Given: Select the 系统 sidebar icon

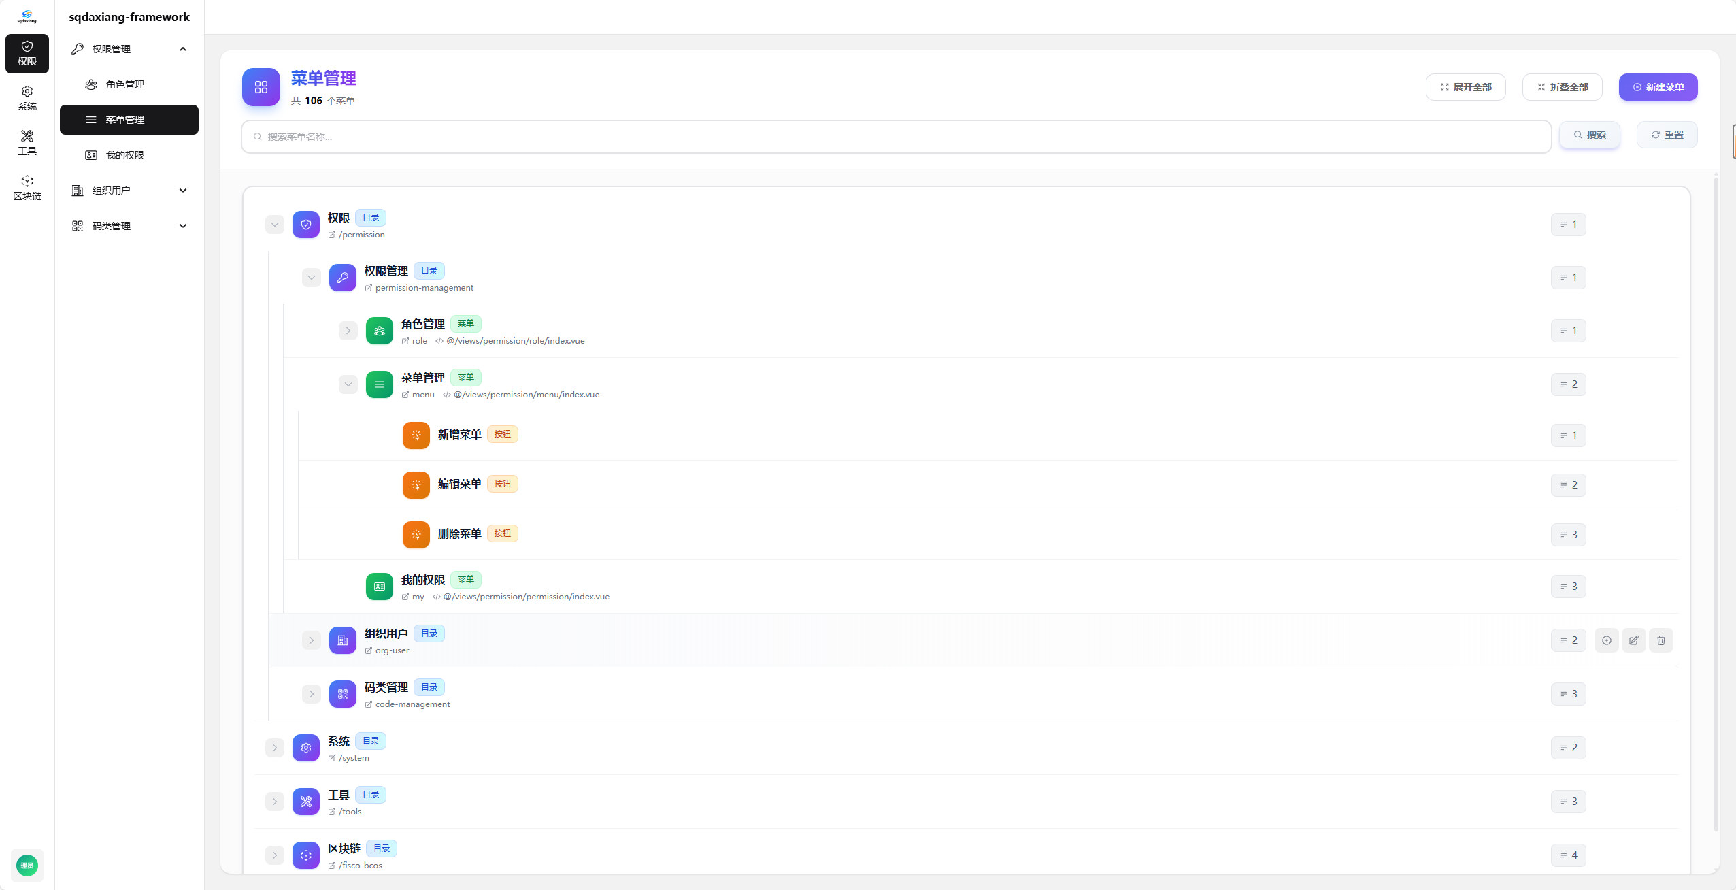Looking at the screenshot, I should coord(27,97).
